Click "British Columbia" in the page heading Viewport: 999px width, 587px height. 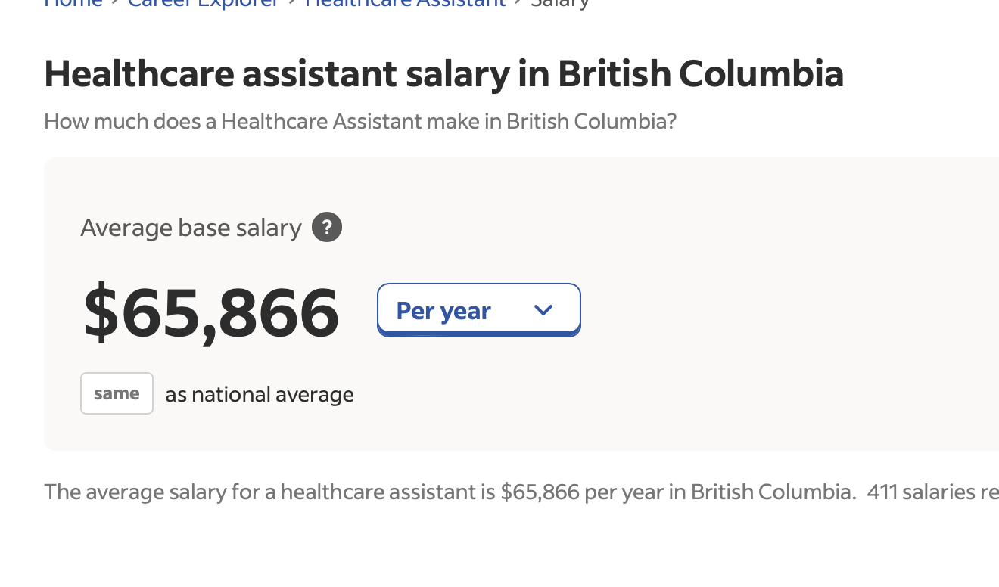[701, 74]
